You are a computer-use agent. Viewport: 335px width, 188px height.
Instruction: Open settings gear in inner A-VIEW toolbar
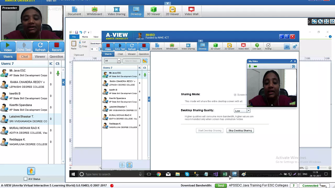(x=295, y=46)
